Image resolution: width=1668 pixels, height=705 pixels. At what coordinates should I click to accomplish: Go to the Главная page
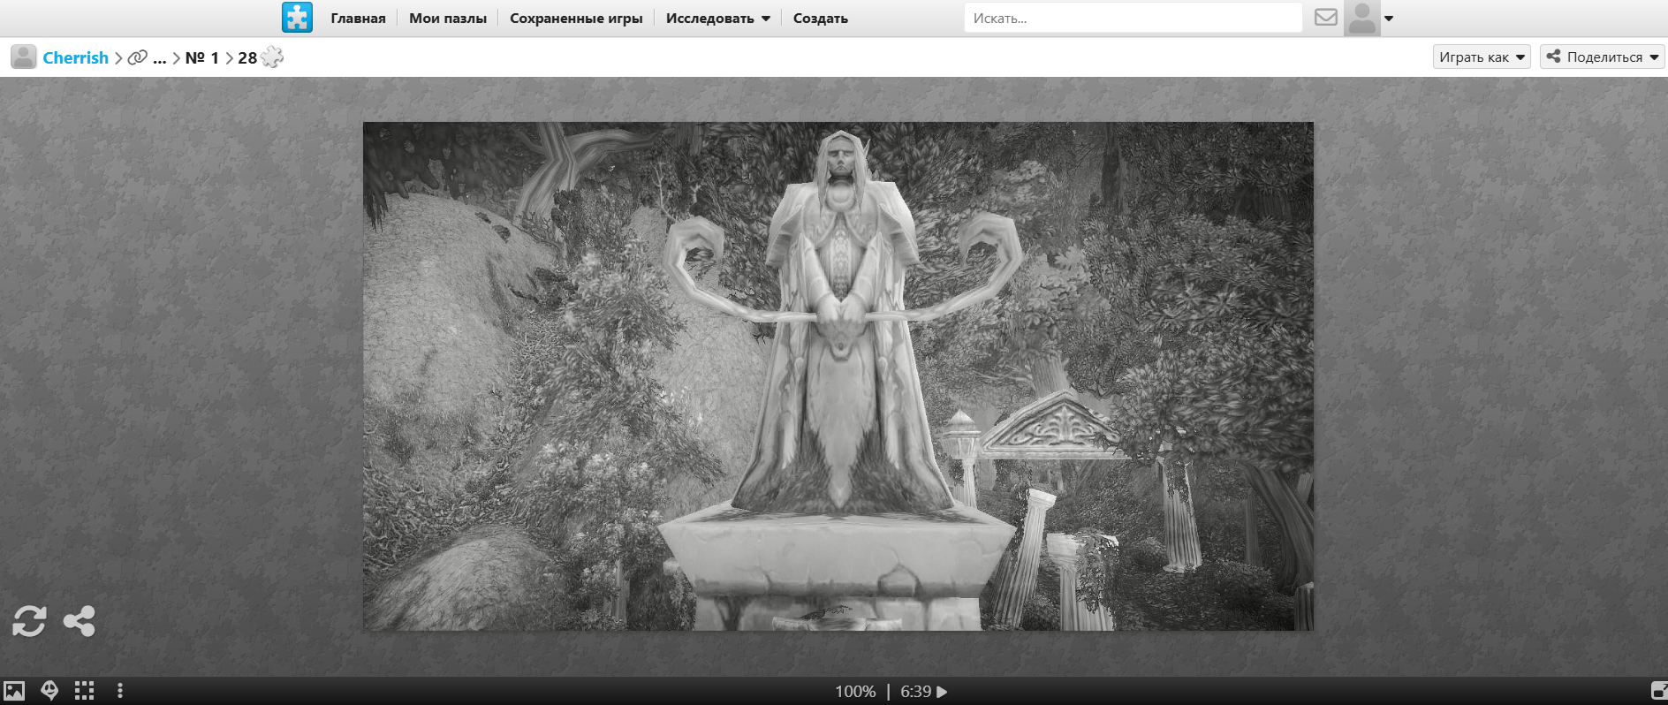click(x=358, y=19)
